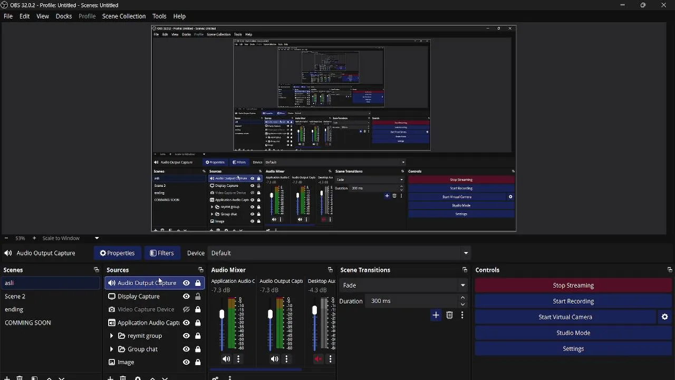Open the Scale to Window dropdown

pyautogui.click(x=71, y=238)
